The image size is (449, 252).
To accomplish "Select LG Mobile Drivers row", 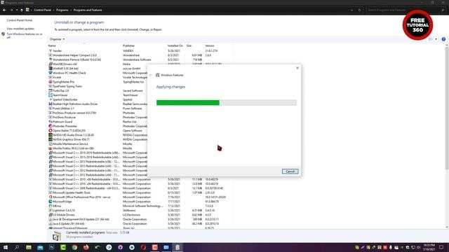I will 140,215.
